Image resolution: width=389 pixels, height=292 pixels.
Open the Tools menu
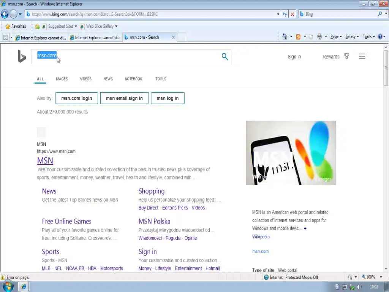[x=368, y=37]
